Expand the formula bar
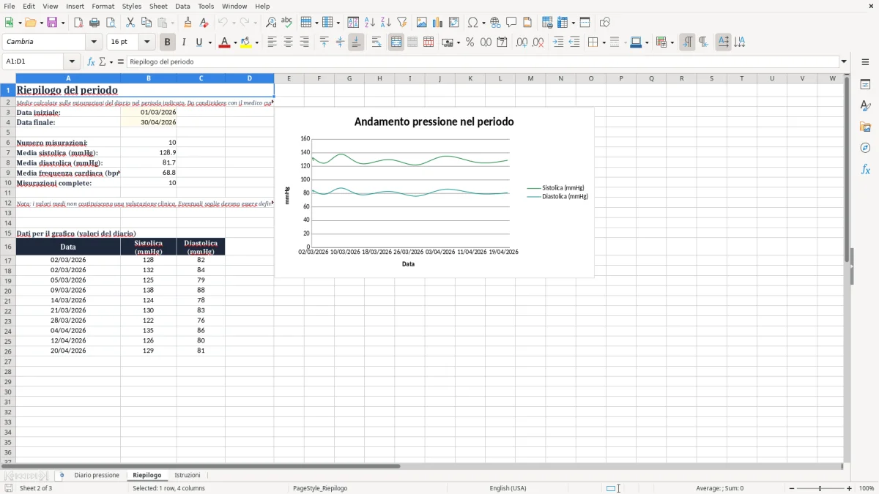 845,62
